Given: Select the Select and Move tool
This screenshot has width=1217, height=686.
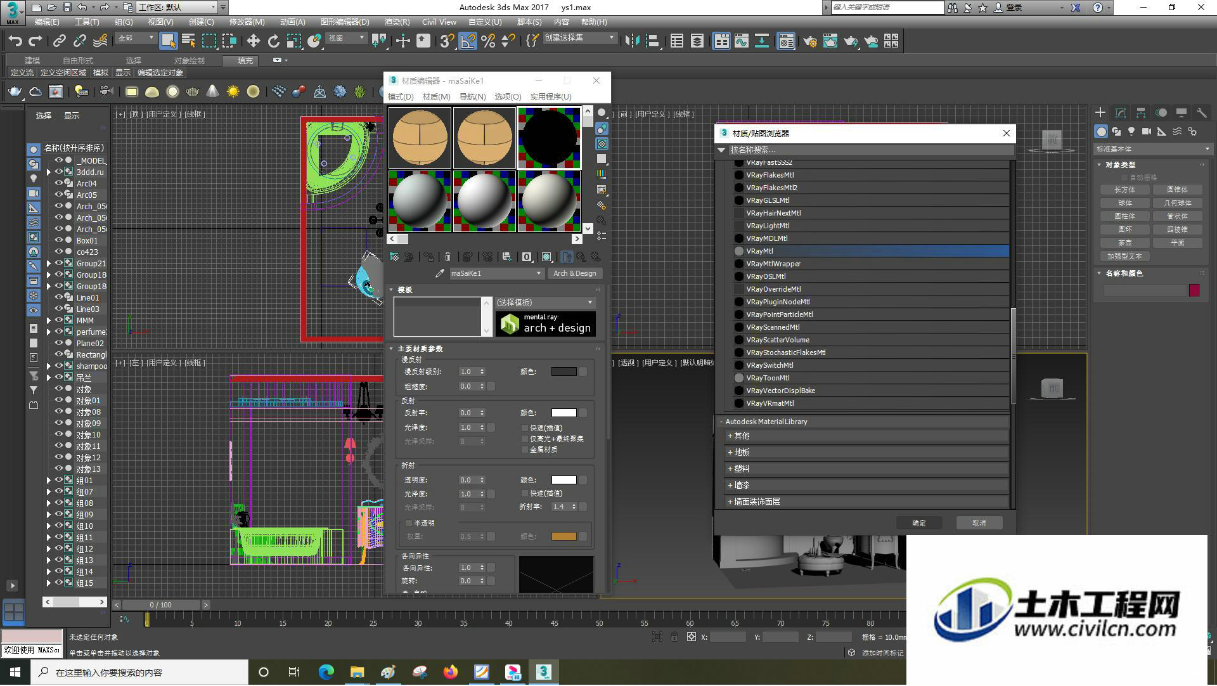Looking at the screenshot, I should [254, 41].
